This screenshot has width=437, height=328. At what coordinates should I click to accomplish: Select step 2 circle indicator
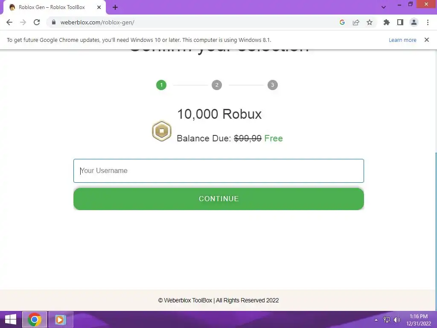pos(217,85)
